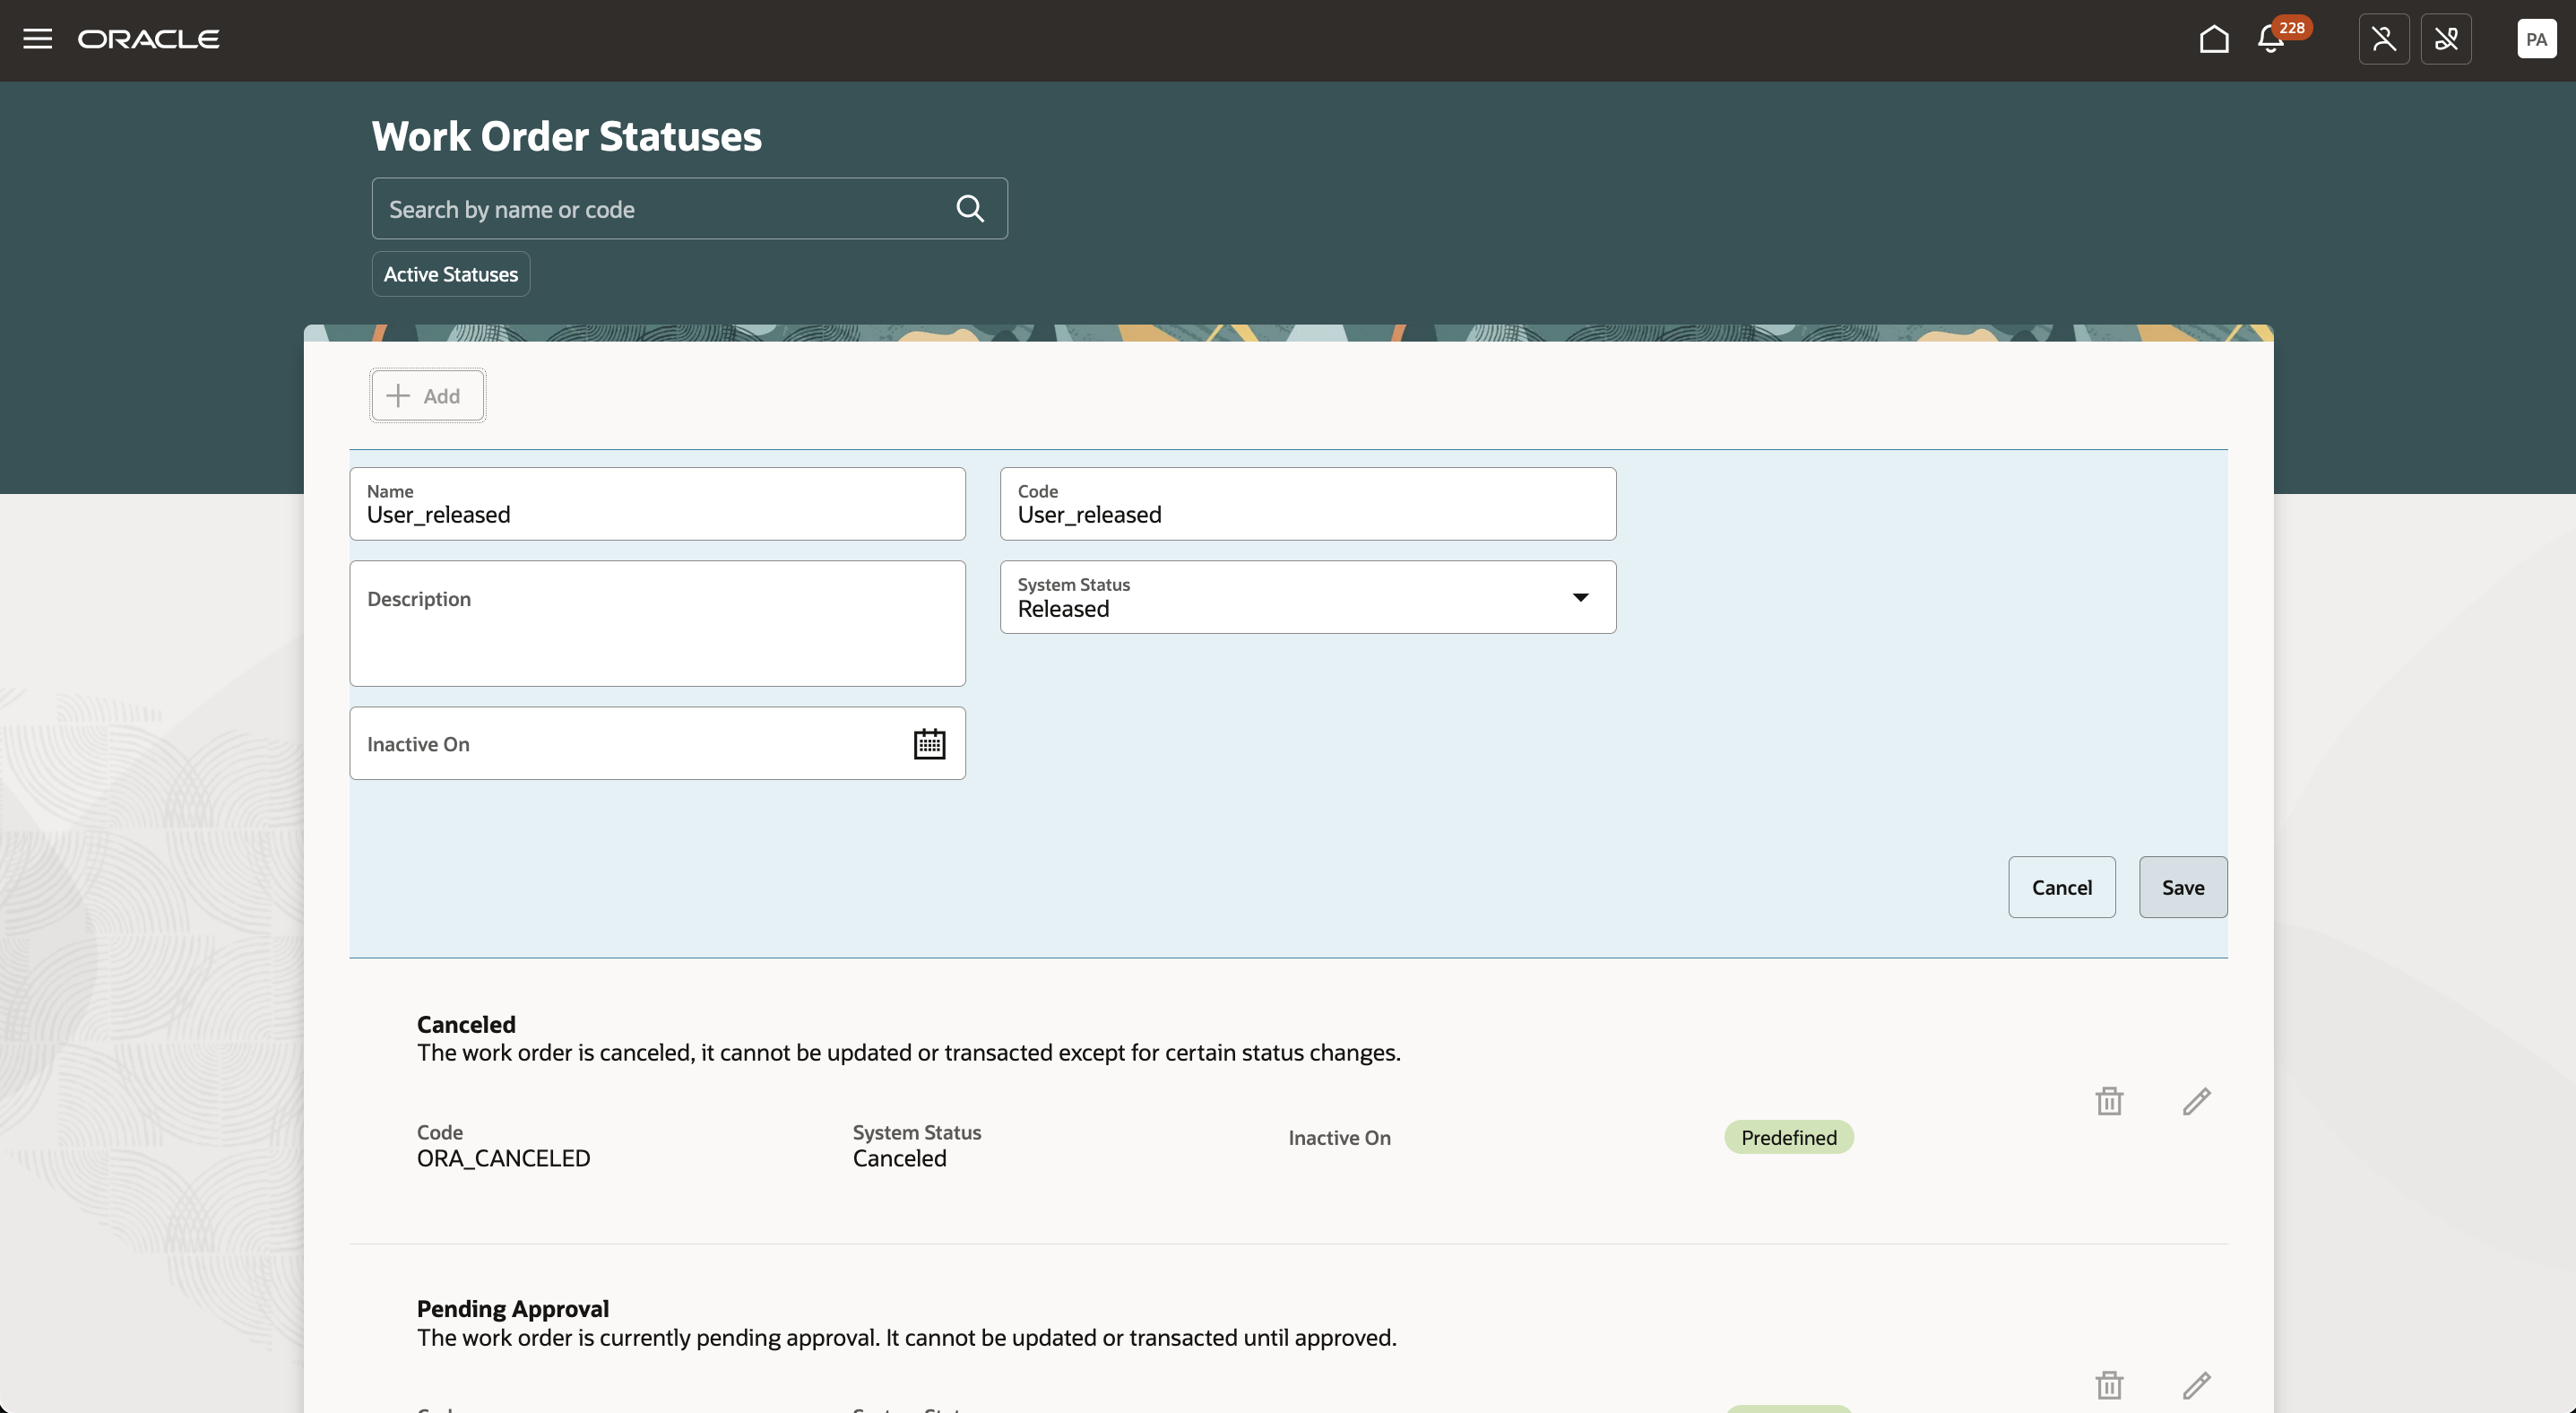
Task: Click the Add status button
Action: click(428, 395)
